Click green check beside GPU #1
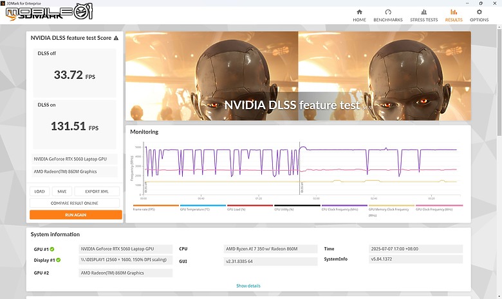 click(52, 249)
